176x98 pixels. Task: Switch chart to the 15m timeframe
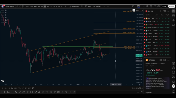[31, 7]
